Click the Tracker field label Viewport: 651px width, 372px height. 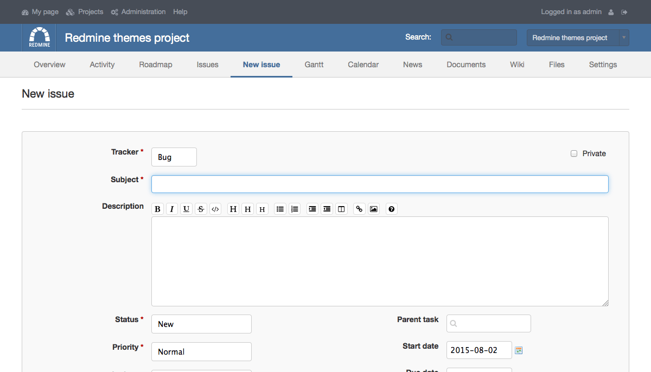pyautogui.click(x=125, y=152)
